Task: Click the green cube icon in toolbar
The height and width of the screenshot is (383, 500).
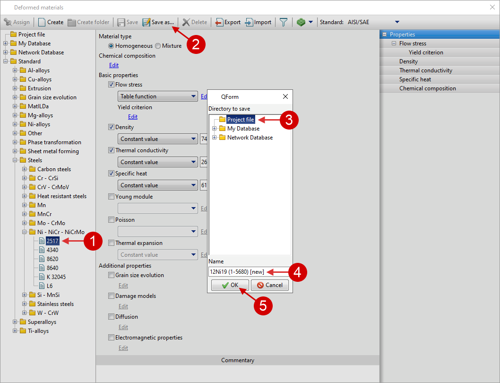Action: [x=301, y=22]
